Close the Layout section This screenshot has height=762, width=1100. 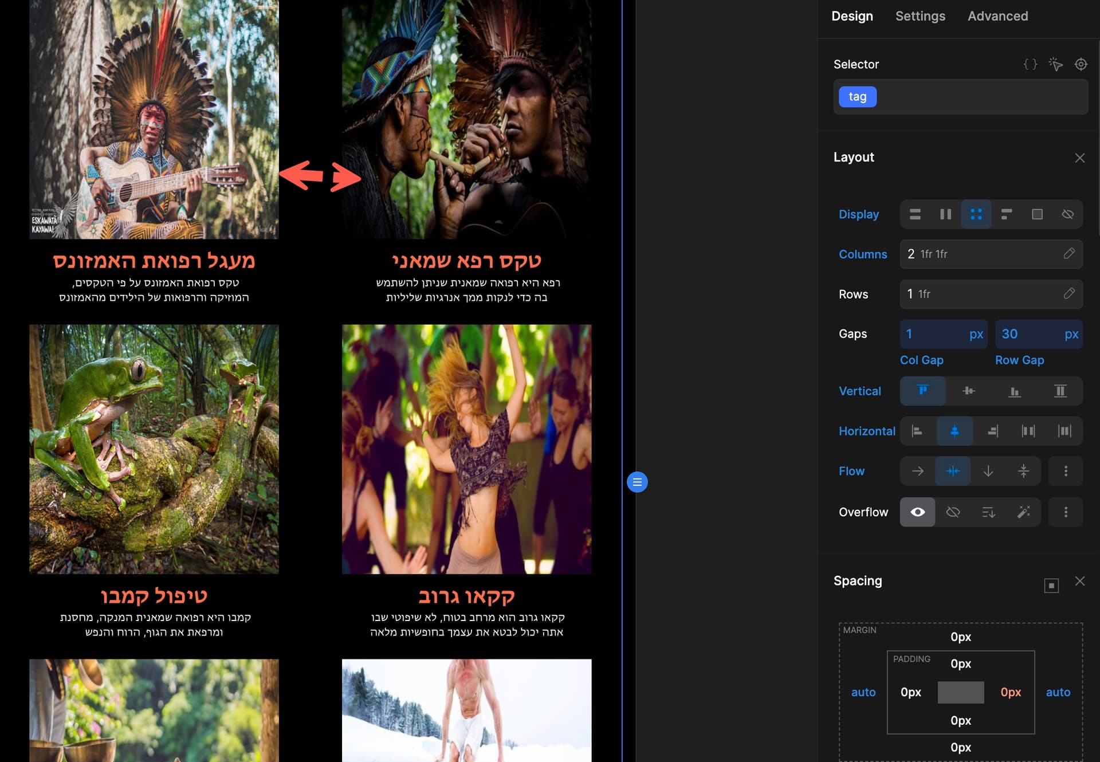[x=1079, y=158]
